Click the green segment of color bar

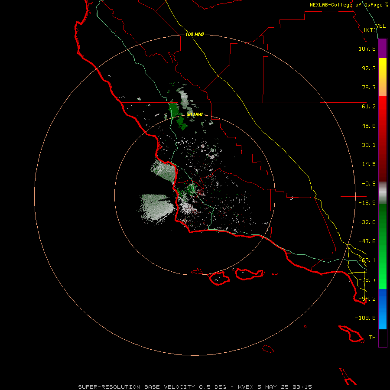[x=383, y=246]
